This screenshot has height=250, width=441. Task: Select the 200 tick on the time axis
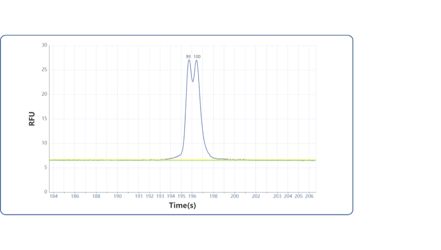235,196
